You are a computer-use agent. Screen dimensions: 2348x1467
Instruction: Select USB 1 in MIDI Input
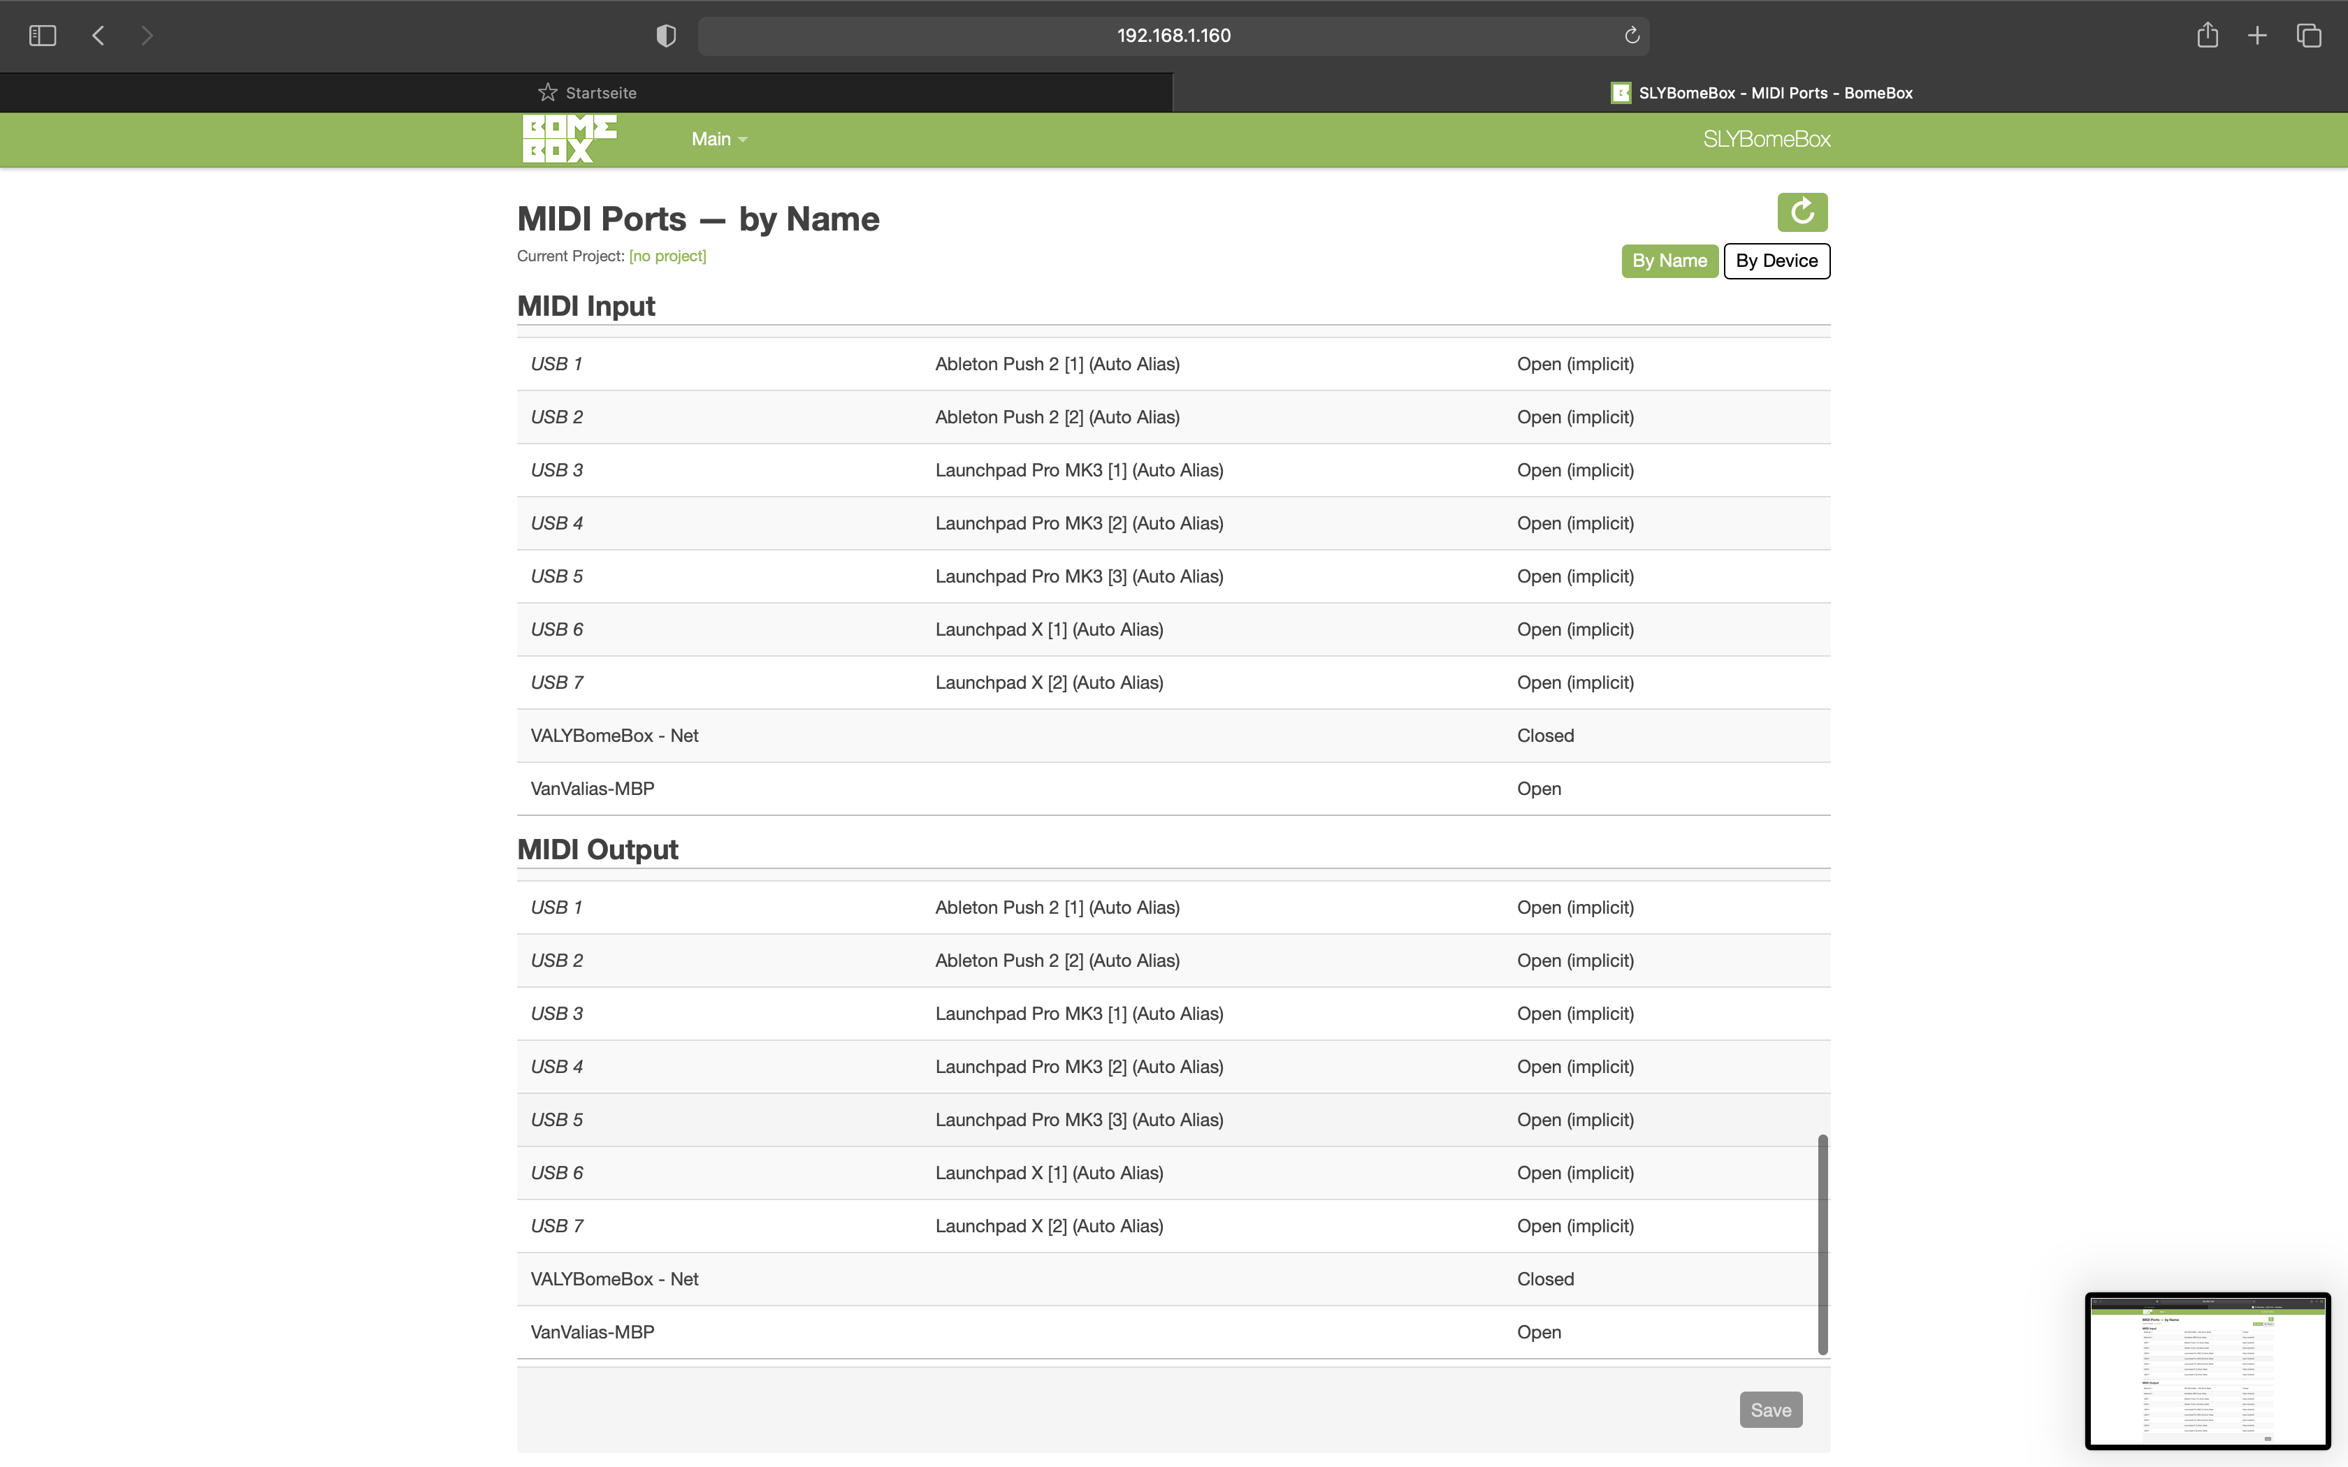coord(557,364)
